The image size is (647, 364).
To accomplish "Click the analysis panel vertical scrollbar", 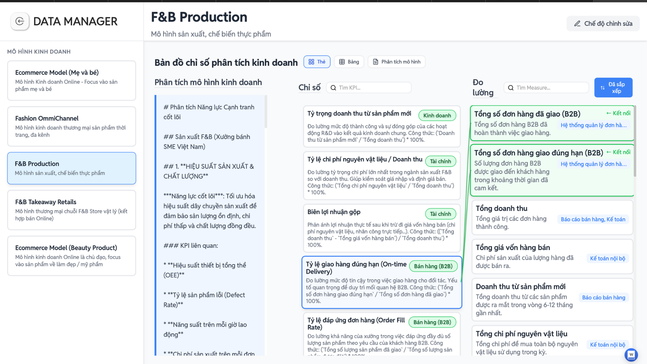I will pyautogui.click(x=266, y=112).
